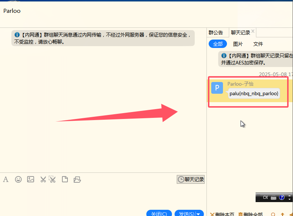This screenshot has height=216, width=293.
Task: Switch to the 群公告 tab
Action: (x=216, y=33)
